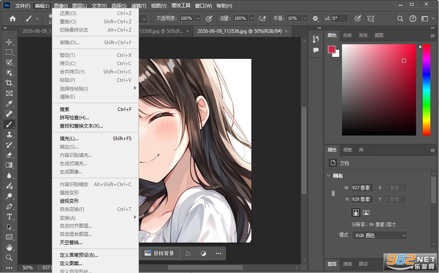The height and width of the screenshot is (273, 439).
Task: Toggle airbrush-style build-up
Action: [x=262, y=19]
